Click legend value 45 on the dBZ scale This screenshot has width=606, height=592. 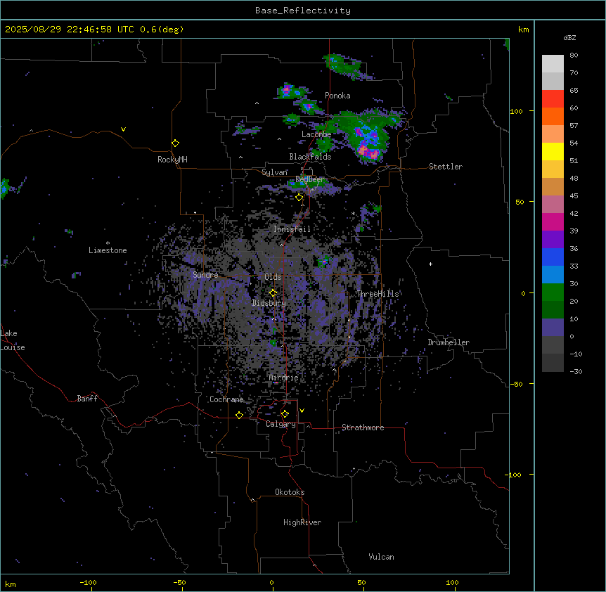click(574, 195)
